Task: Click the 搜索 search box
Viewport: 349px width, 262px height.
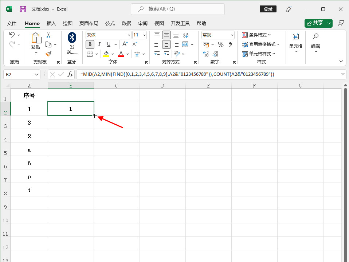Action: (178, 9)
